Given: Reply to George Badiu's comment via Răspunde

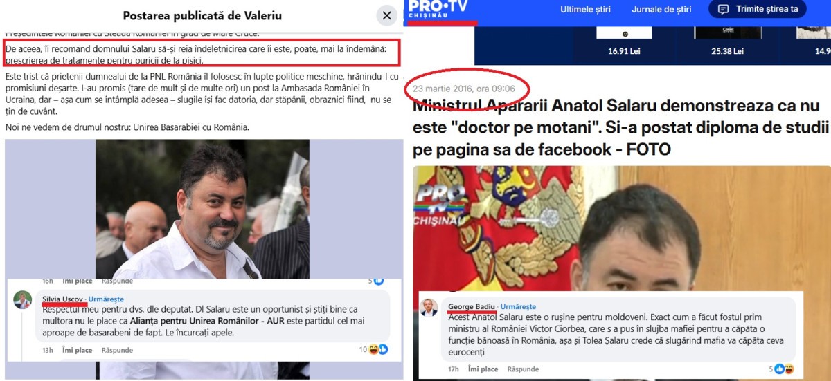Looking at the screenshot, I should [524, 369].
